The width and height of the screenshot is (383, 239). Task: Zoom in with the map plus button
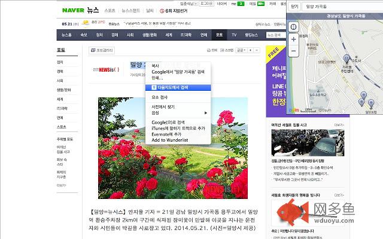pos(294,39)
